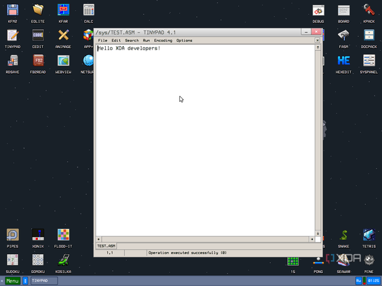
Task: Click the small arrow at taskbar left edge
Action: (2, 281)
